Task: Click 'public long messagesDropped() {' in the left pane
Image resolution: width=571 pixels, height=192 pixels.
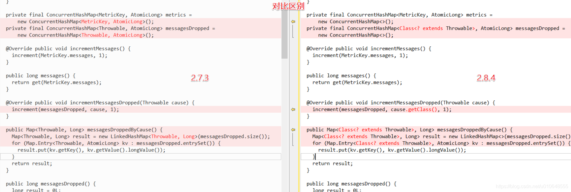Action: pyautogui.click(x=51, y=184)
